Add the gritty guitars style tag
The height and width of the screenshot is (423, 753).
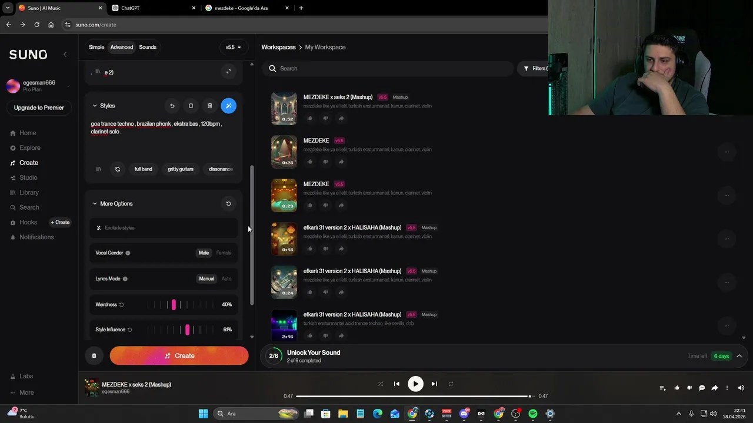point(181,169)
